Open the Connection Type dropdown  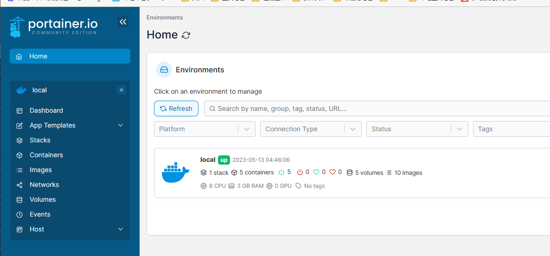click(x=311, y=129)
